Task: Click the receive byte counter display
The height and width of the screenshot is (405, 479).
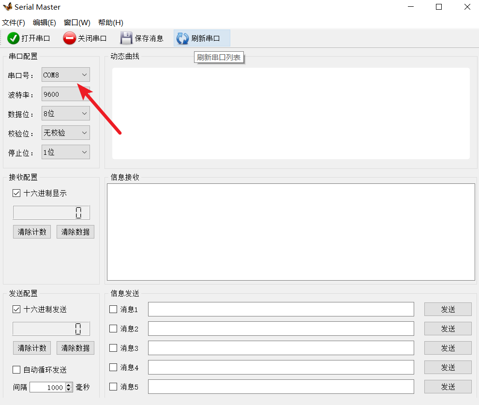Action: tap(51, 212)
